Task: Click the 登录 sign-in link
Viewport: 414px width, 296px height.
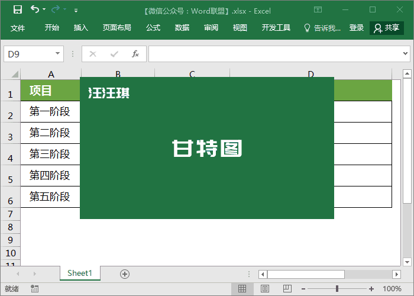Action: (x=357, y=28)
